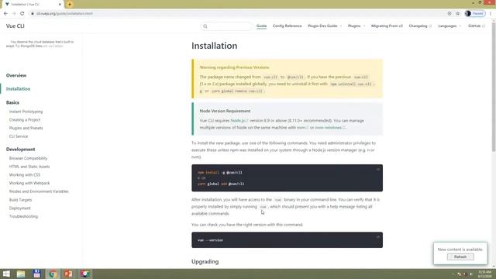Select Installation in the sidebar
Image resolution: width=496 pixels, height=279 pixels.
(19, 89)
